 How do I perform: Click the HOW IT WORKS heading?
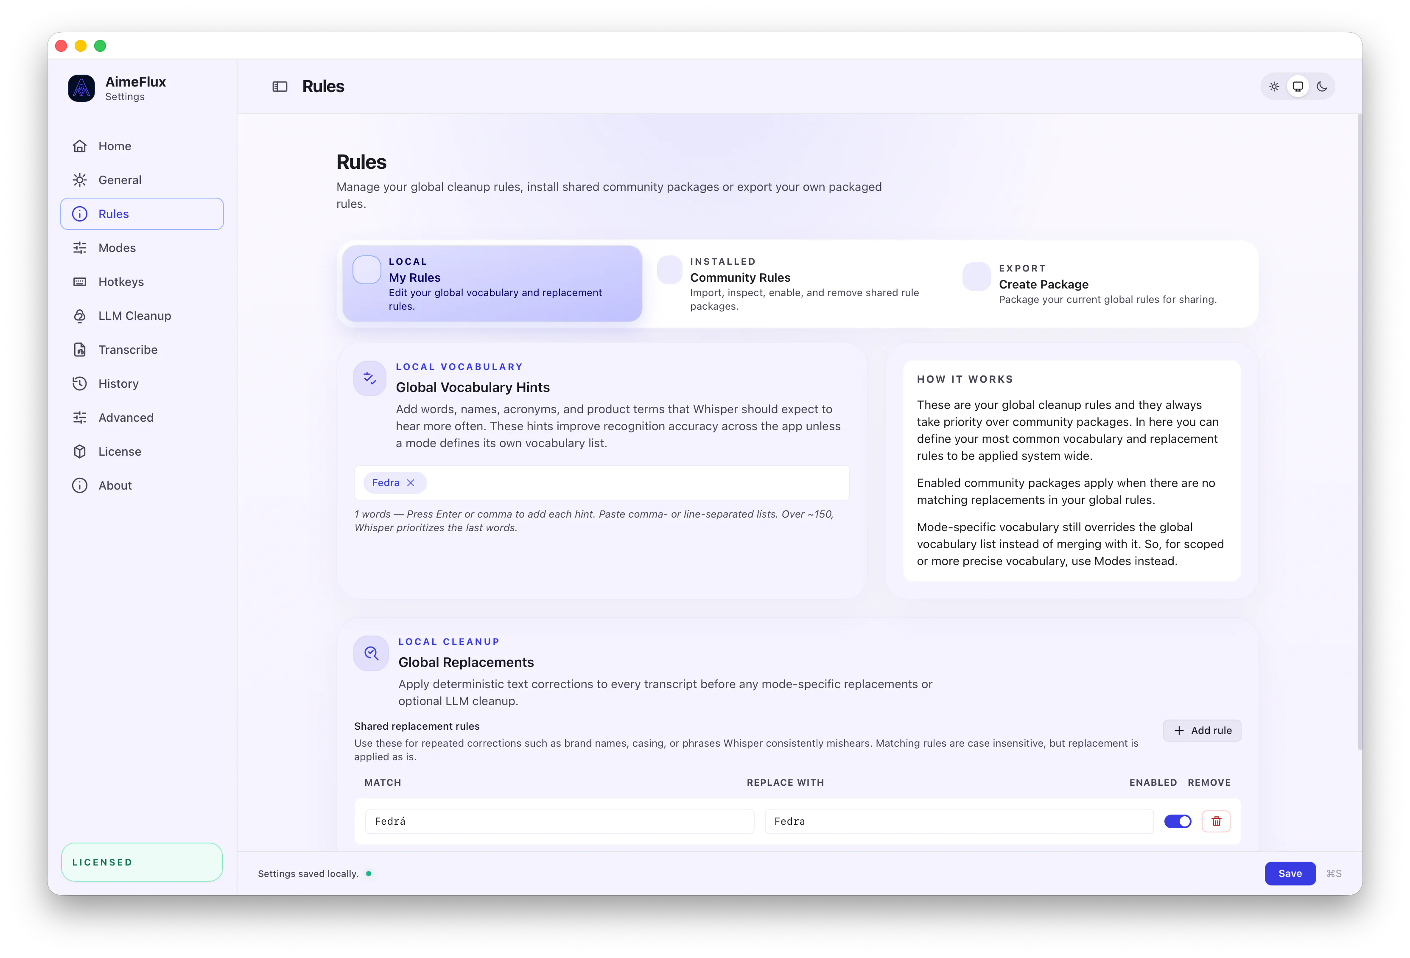pos(965,379)
